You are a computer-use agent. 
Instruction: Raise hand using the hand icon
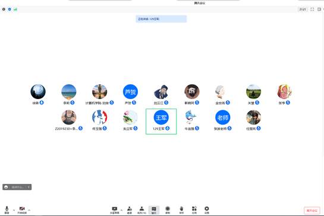tap(181, 210)
